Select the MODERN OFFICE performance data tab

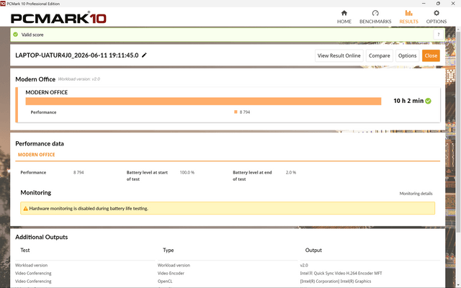pyautogui.click(x=37, y=155)
